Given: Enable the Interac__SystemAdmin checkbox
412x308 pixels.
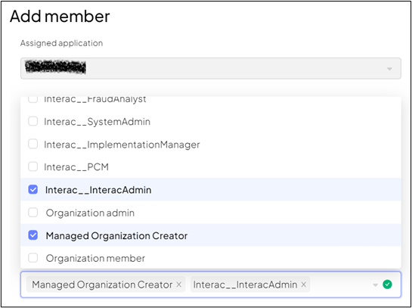Looking at the screenshot, I should point(33,122).
